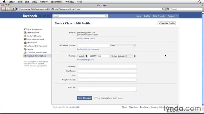Click the Address input field

point(107,66)
